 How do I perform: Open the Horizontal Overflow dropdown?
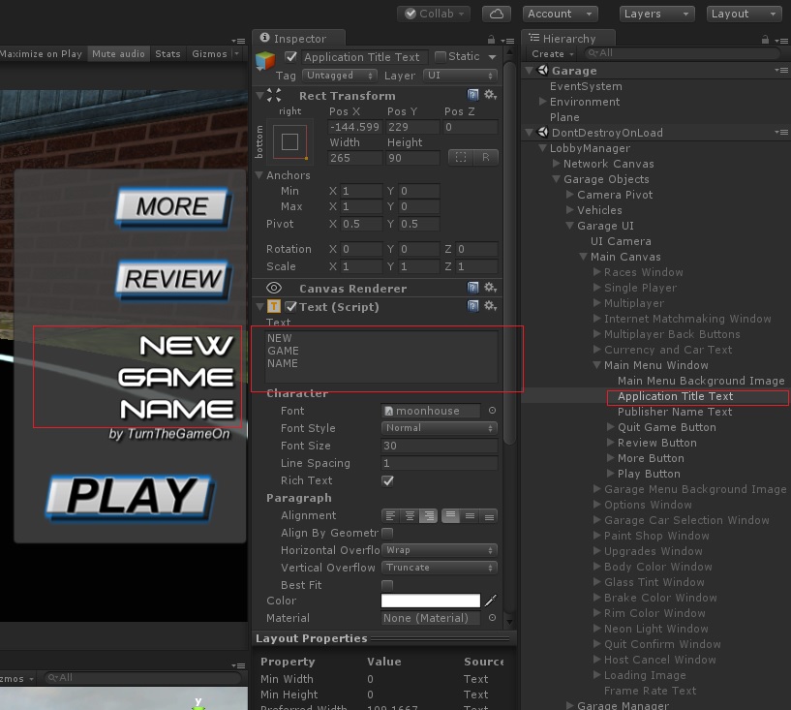coord(438,549)
